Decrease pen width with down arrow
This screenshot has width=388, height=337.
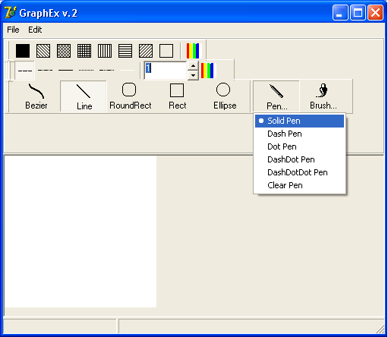(x=193, y=75)
